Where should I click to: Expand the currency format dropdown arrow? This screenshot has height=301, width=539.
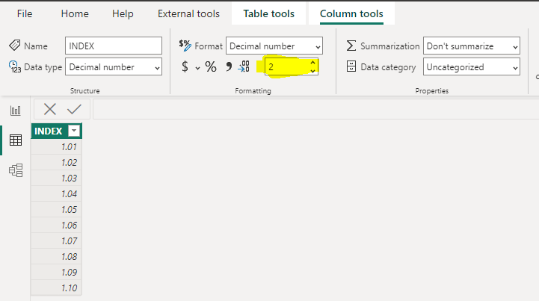(x=197, y=68)
